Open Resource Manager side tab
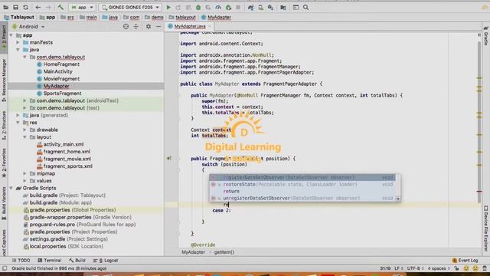Image resolution: width=490 pixels, height=276 pixels. 4,80
